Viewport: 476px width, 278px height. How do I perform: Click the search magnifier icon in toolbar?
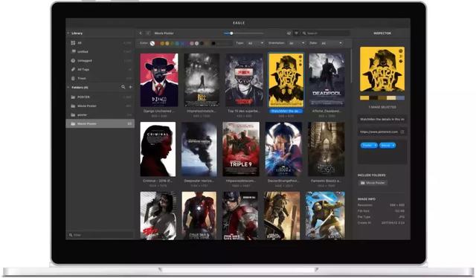click(x=304, y=33)
